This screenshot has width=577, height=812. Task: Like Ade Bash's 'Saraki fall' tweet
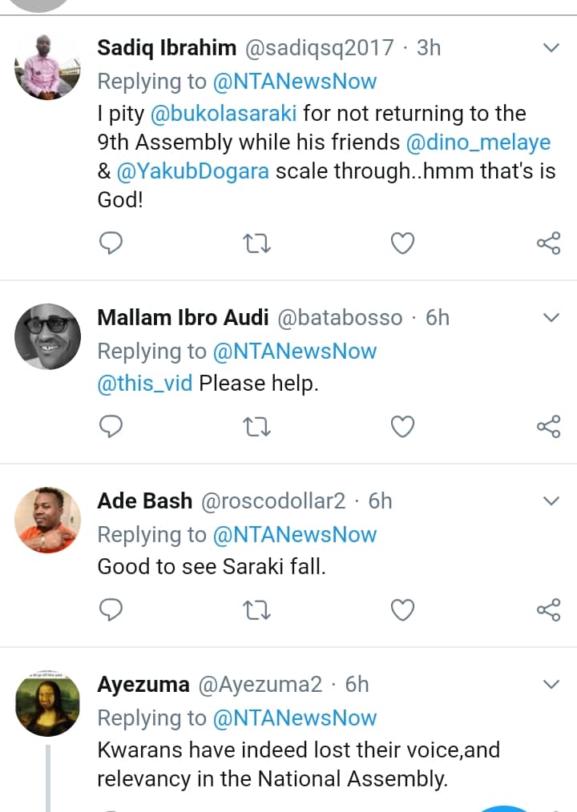(402, 610)
